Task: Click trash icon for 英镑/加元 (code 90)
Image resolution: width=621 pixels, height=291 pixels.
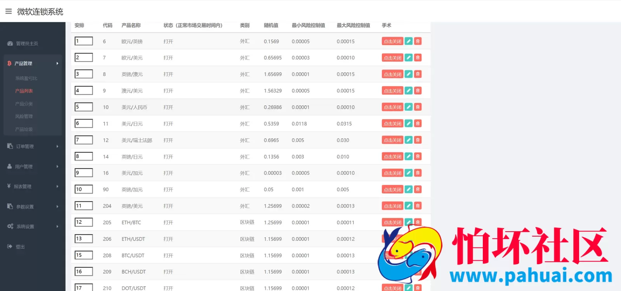Action: click(418, 189)
